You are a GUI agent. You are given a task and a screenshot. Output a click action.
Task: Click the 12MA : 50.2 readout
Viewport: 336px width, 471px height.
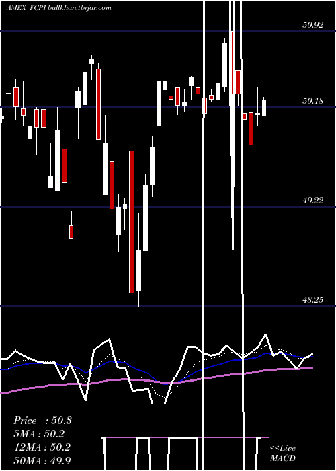click(42, 447)
